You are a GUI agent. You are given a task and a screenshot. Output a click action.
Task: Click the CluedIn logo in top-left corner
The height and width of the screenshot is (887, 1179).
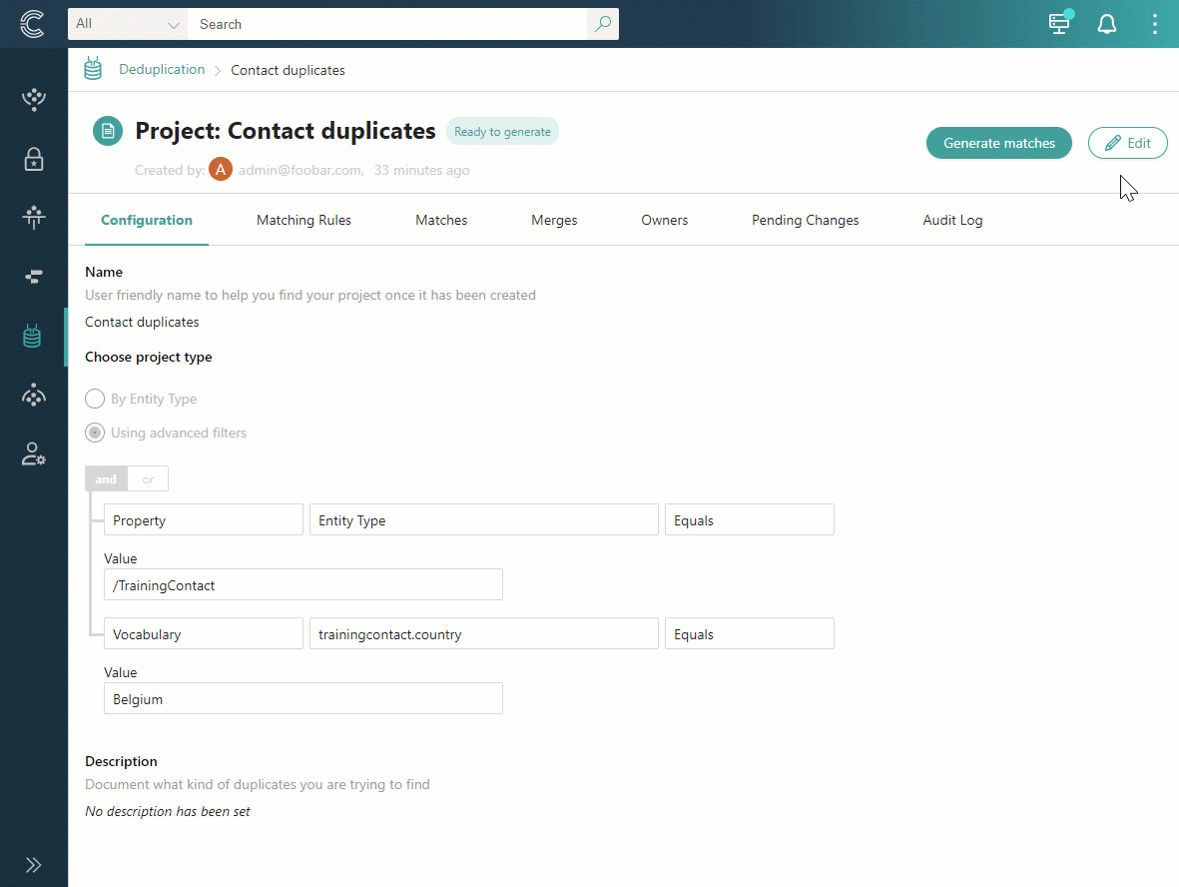click(32, 24)
